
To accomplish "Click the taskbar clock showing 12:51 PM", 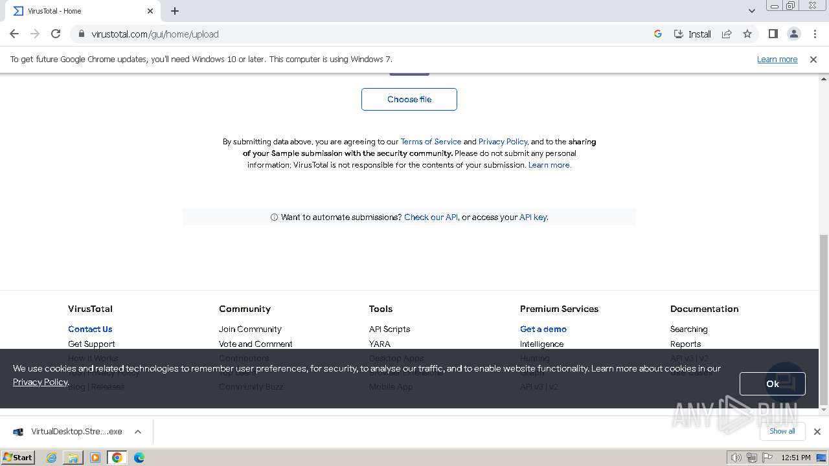I will (x=796, y=458).
